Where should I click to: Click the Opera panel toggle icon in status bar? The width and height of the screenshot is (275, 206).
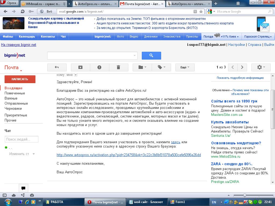5,195
